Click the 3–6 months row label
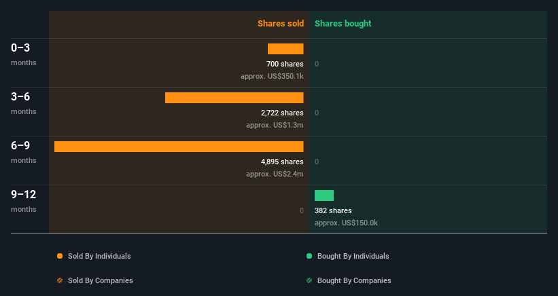Image resolution: width=558 pixels, height=296 pixels. (x=24, y=103)
